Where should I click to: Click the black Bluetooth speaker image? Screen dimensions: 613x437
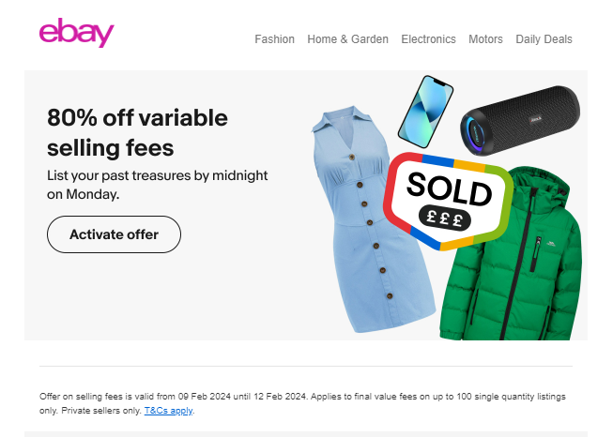pos(520,120)
